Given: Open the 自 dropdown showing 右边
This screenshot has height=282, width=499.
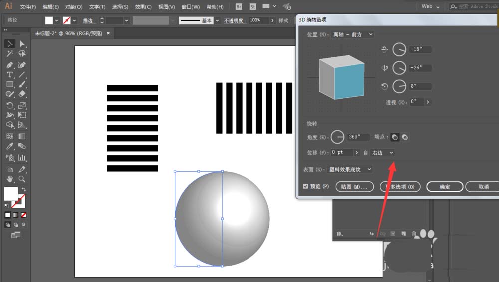Looking at the screenshot, I should coord(383,153).
